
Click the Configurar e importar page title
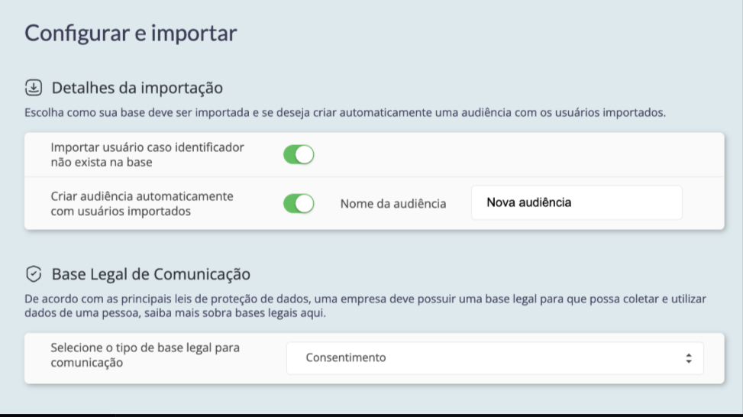pyautogui.click(x=131, y=33)
